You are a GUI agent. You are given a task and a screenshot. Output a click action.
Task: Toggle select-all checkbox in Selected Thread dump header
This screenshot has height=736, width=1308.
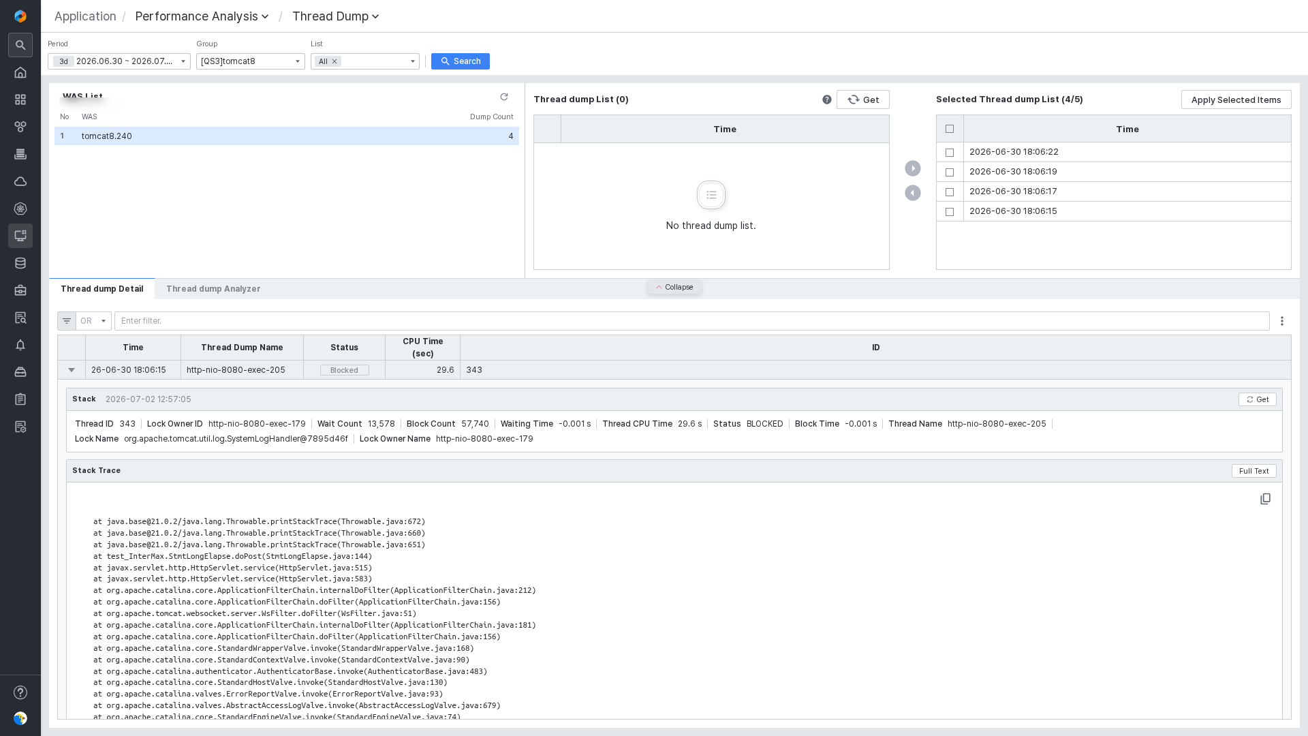[x=950, y=129]
